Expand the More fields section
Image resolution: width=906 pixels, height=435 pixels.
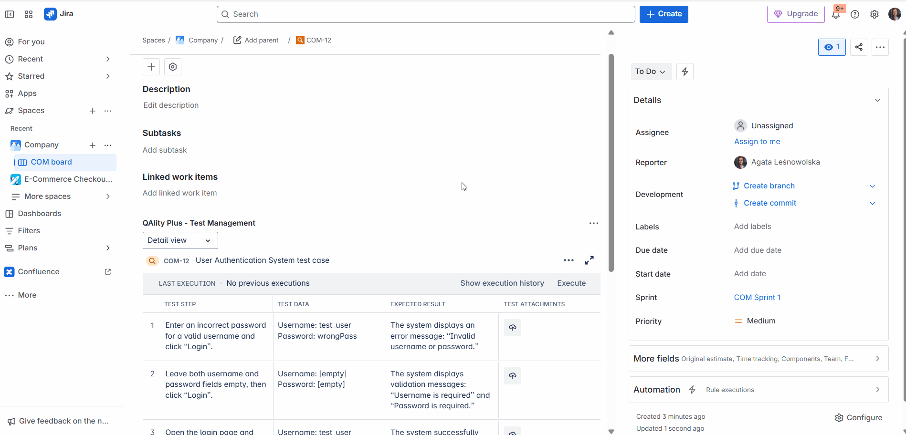[x=759, y=359]
